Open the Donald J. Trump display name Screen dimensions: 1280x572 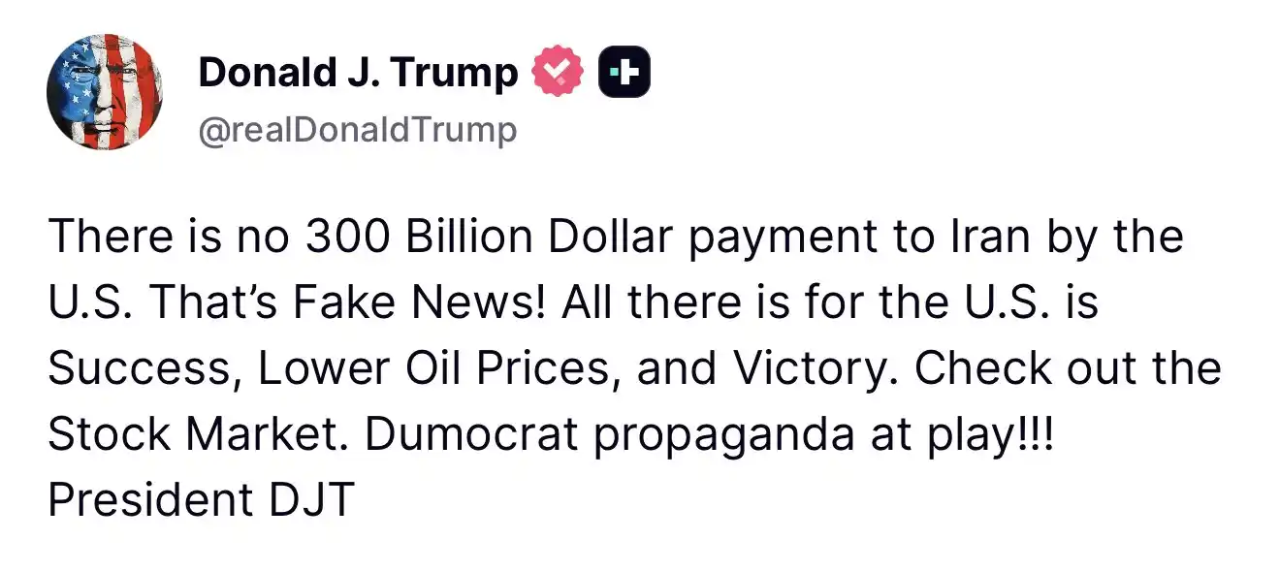tap(358, 73)
